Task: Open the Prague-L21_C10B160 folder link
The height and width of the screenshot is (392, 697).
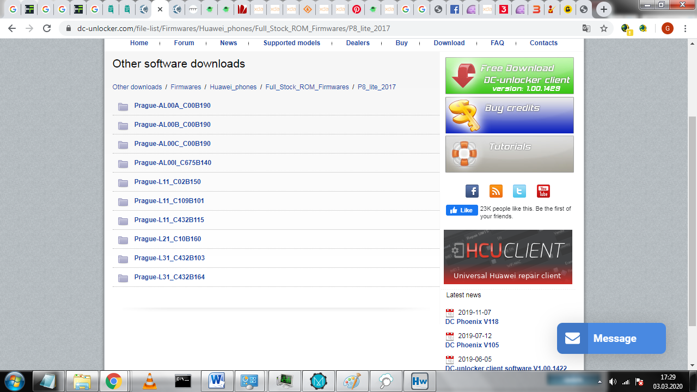Action: tap(167, 239)
